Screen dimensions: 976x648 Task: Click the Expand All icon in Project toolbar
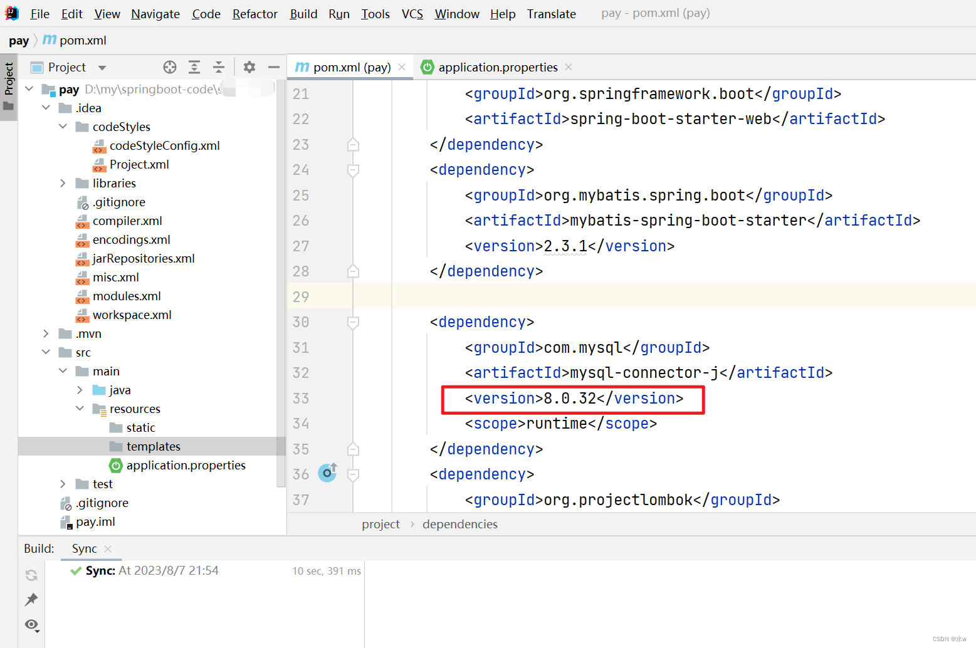(194, 67)
